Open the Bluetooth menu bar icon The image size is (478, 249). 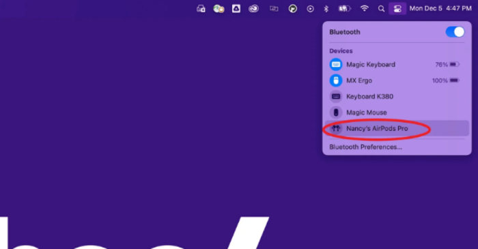click(326, 9)
